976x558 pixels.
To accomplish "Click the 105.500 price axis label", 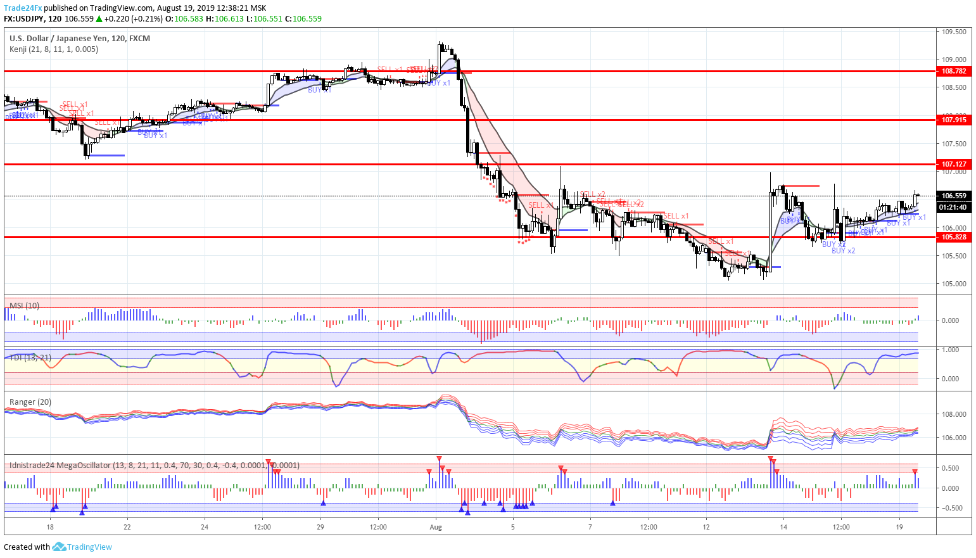I will (954, 256).
